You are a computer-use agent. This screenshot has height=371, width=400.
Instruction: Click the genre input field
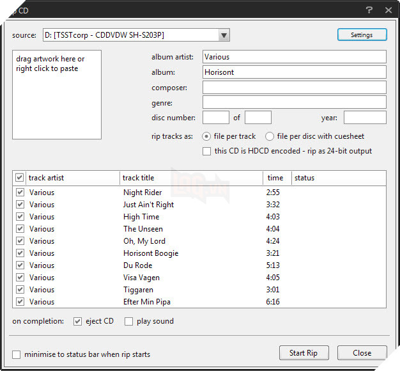point(294,102)
